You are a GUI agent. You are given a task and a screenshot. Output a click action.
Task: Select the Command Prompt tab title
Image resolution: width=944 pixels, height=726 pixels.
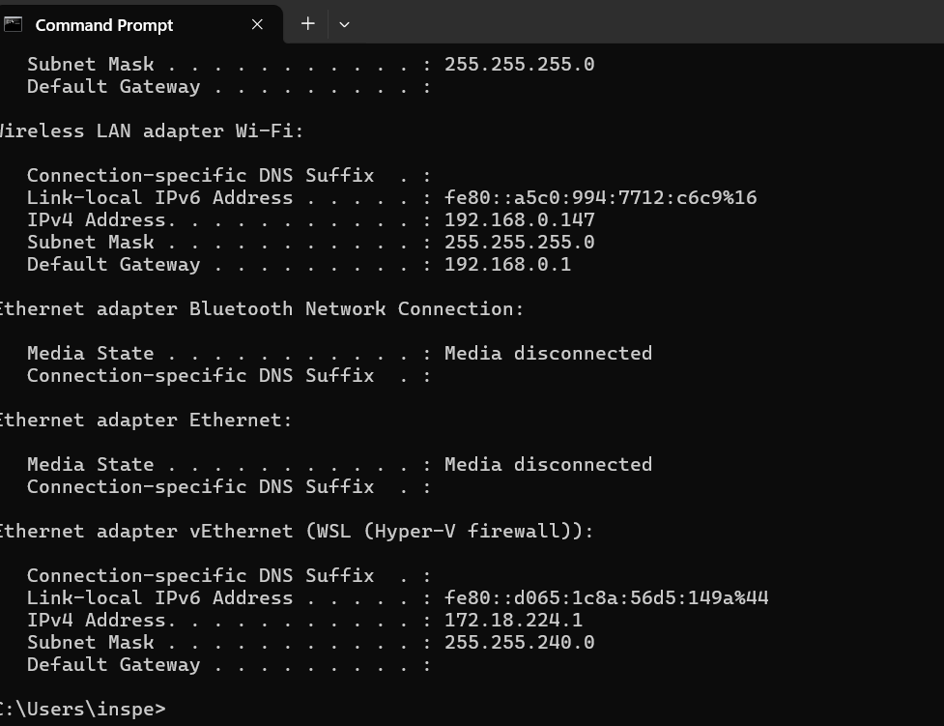[104, 25]
